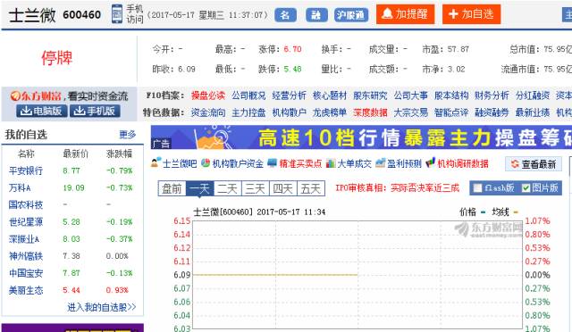
Task: Switch to 五天 chart tab
Action: (311, 189)
